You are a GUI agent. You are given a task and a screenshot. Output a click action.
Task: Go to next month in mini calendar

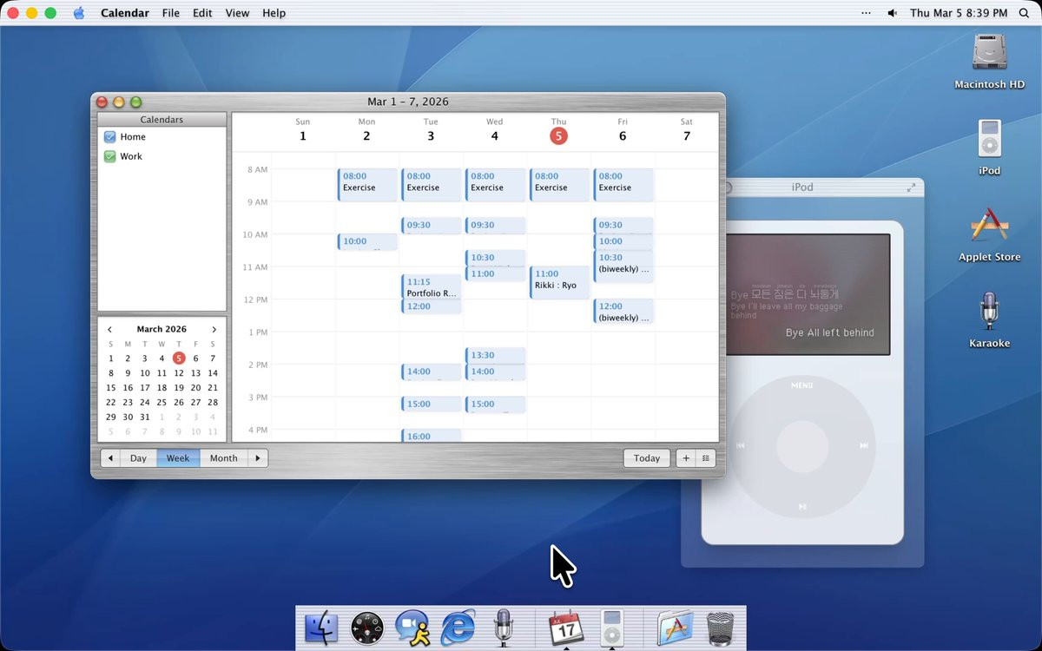(x=214, y=330)
